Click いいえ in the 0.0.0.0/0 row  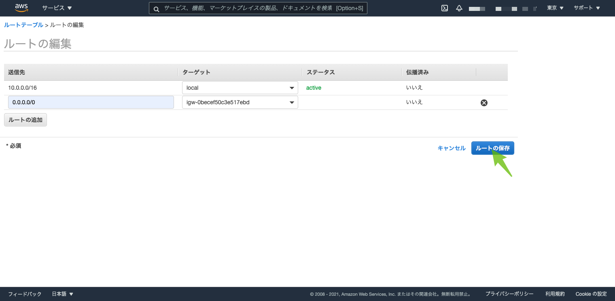pyautogui.click(x=414, y=102)
